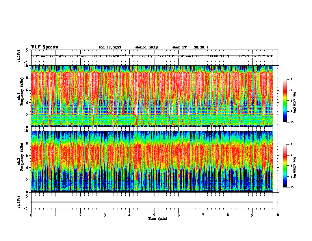Click the ch.2 spectrogram color scale bar
This screenshot has height=241, width=312.
285,166
